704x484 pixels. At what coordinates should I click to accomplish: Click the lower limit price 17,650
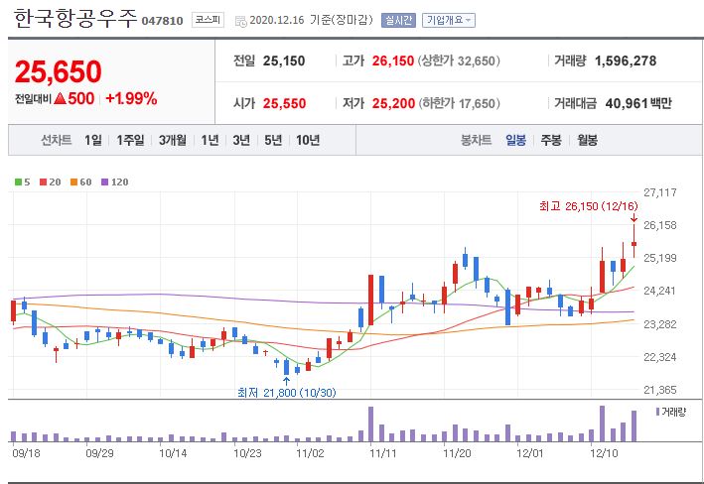pyautogui.click(x=477, y=103)
